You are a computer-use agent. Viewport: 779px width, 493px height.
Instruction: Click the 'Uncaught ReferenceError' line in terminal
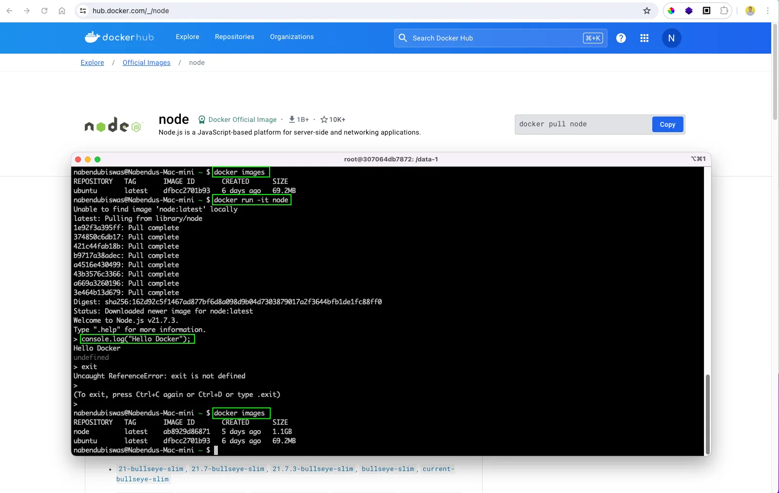(x=159, y=376)
